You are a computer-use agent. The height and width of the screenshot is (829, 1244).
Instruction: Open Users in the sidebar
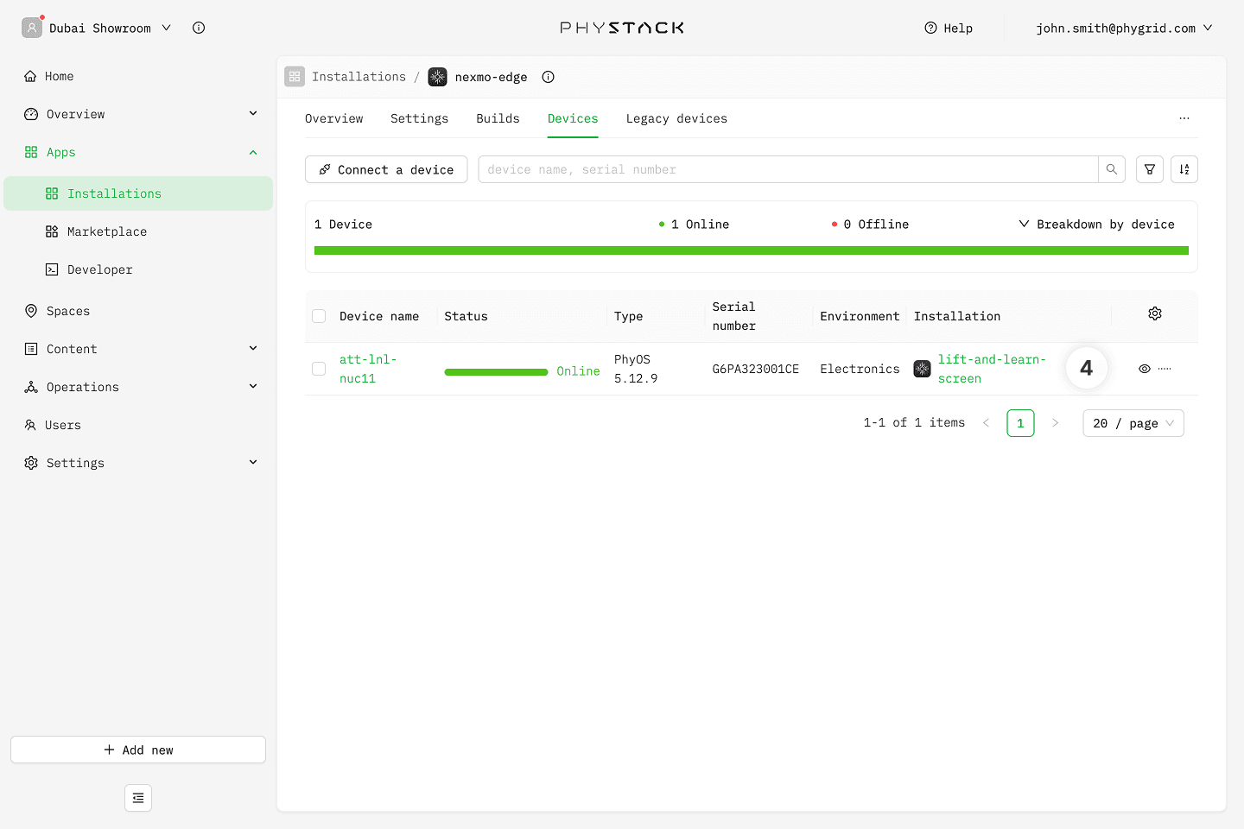tap(138, 425)
